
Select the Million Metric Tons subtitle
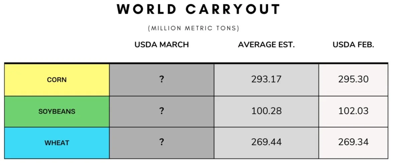coord(193,28)
